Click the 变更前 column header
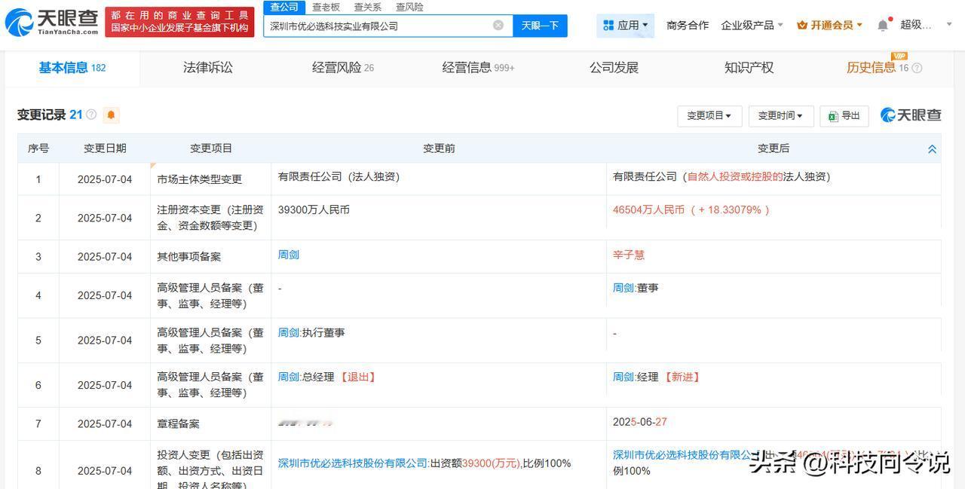The height and width of the screenshot is (489, 965). [439, 148]
